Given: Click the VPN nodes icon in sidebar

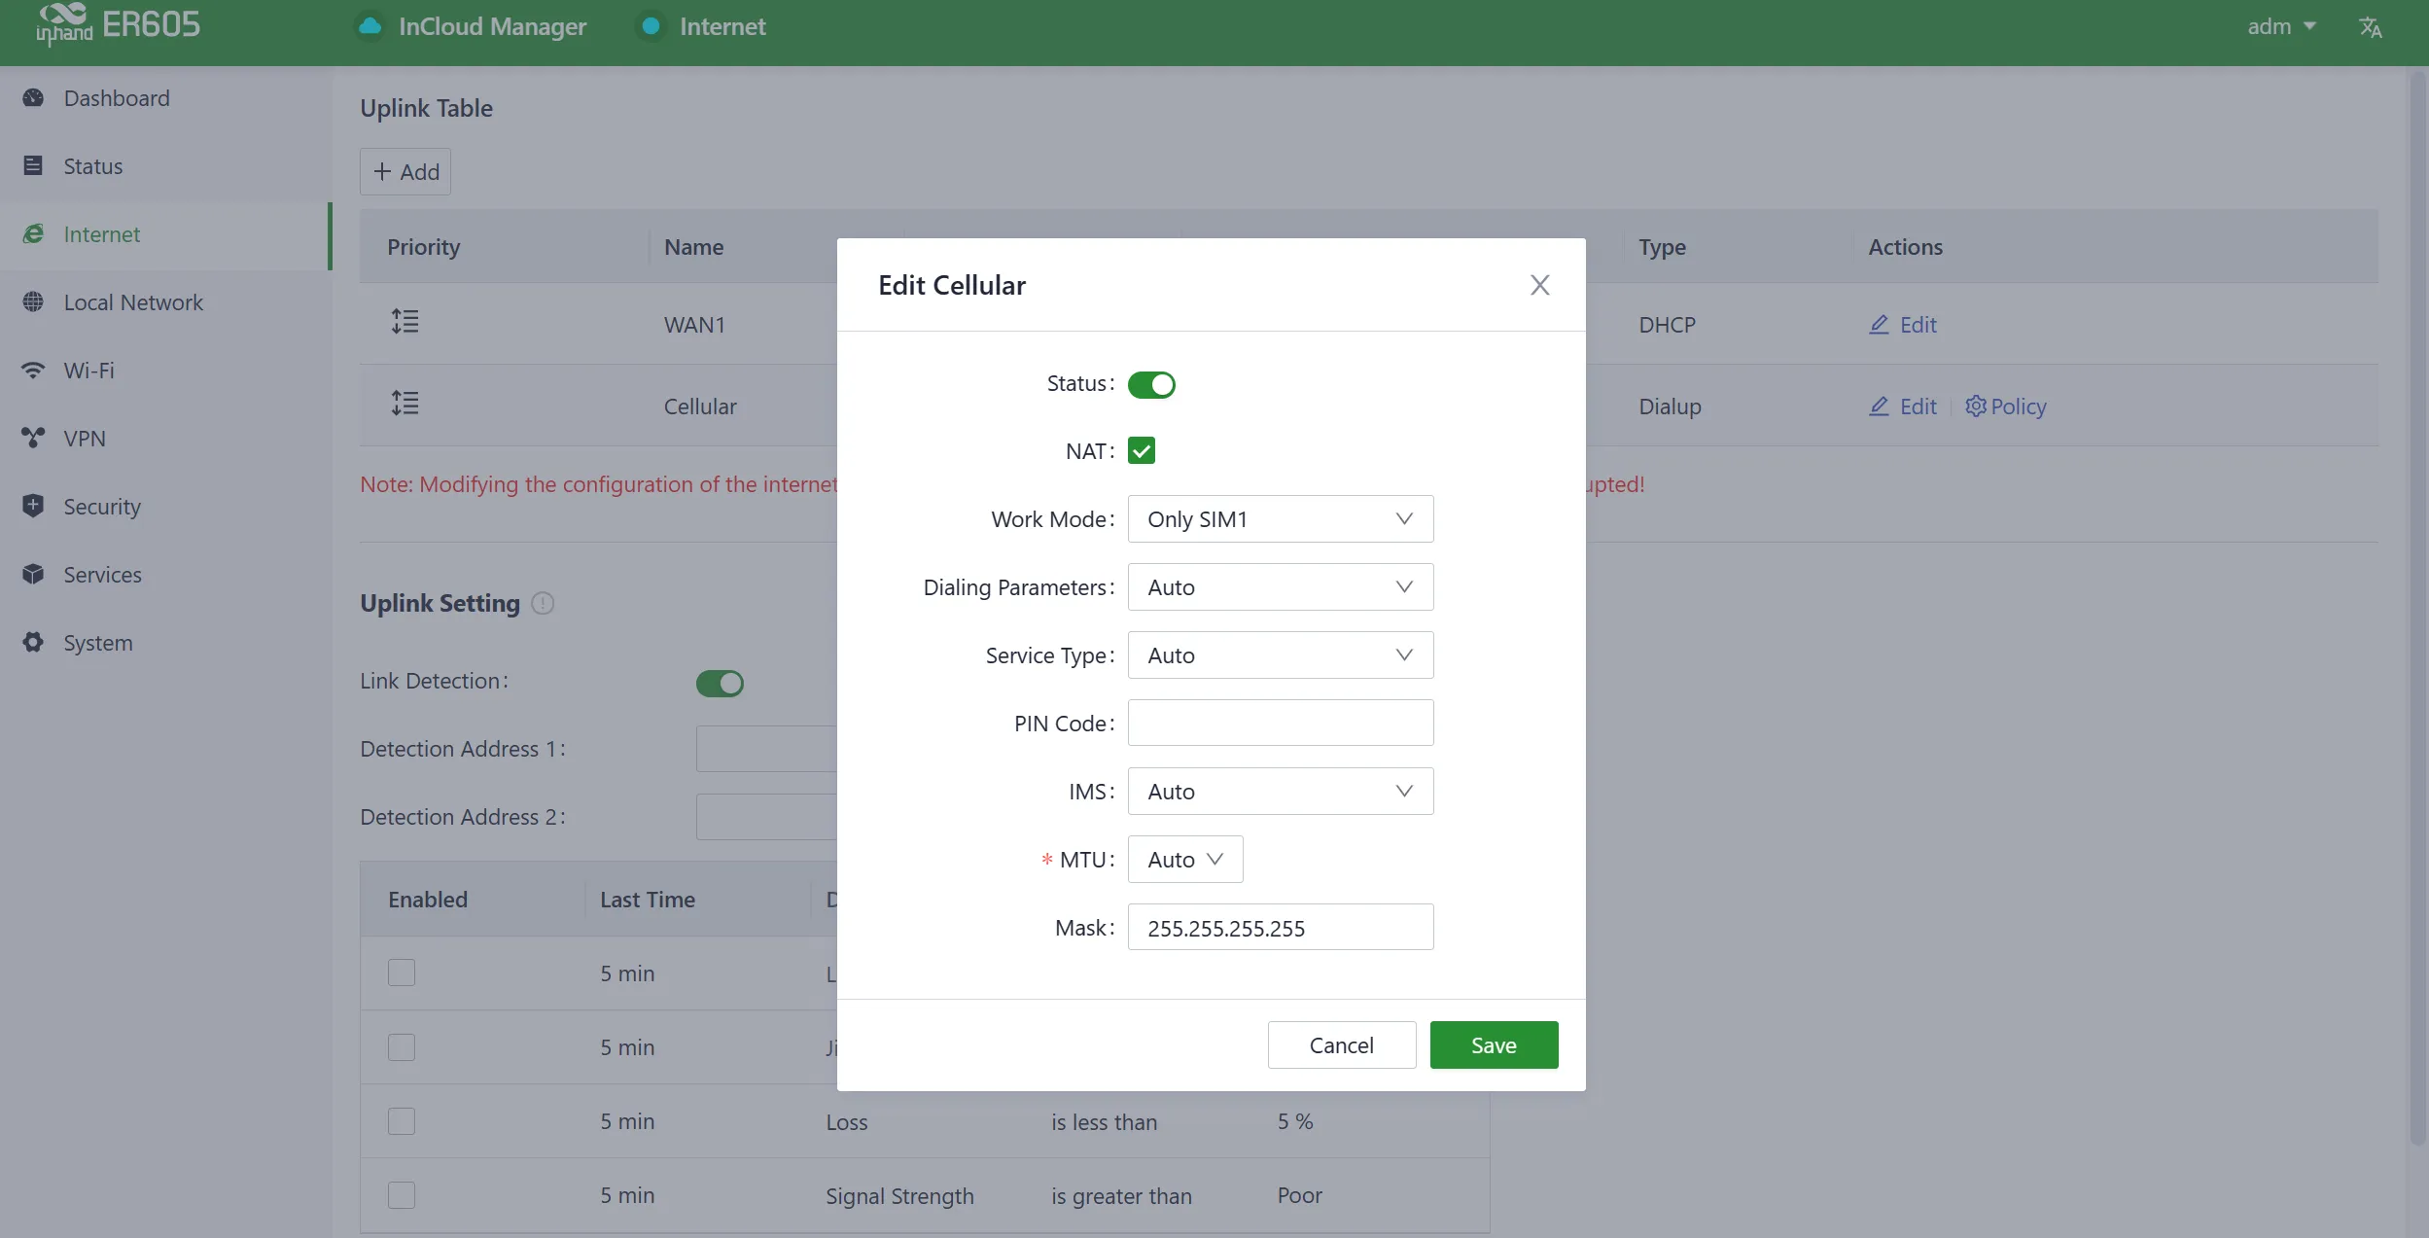Looking at the screenshot, I should pyautogui.click(x=33, y=439).
